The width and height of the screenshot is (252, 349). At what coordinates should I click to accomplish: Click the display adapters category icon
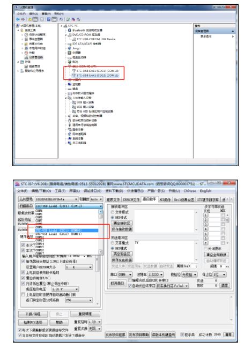click(70, 143)
